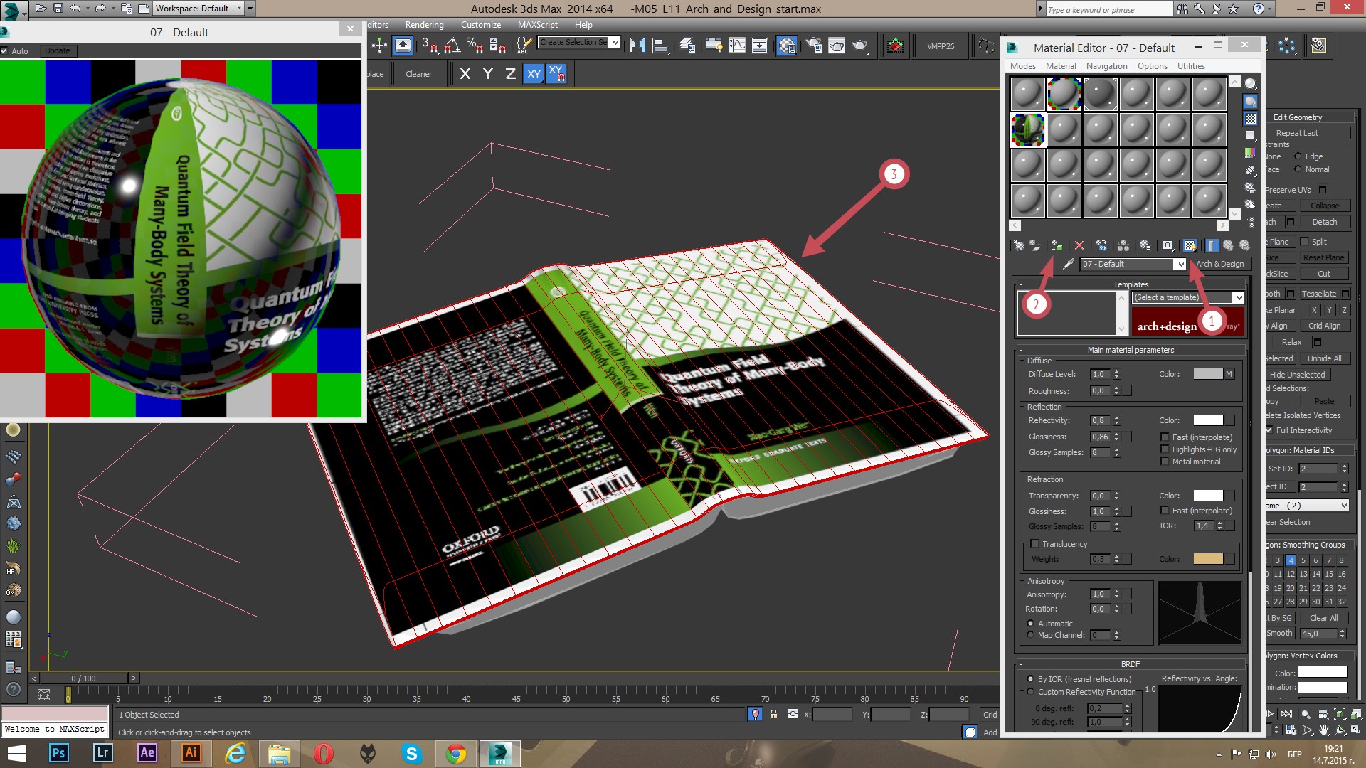
Task: Click Detach button in Edit Geometry
Action: pyautogui.click(x=1324, y=222)
